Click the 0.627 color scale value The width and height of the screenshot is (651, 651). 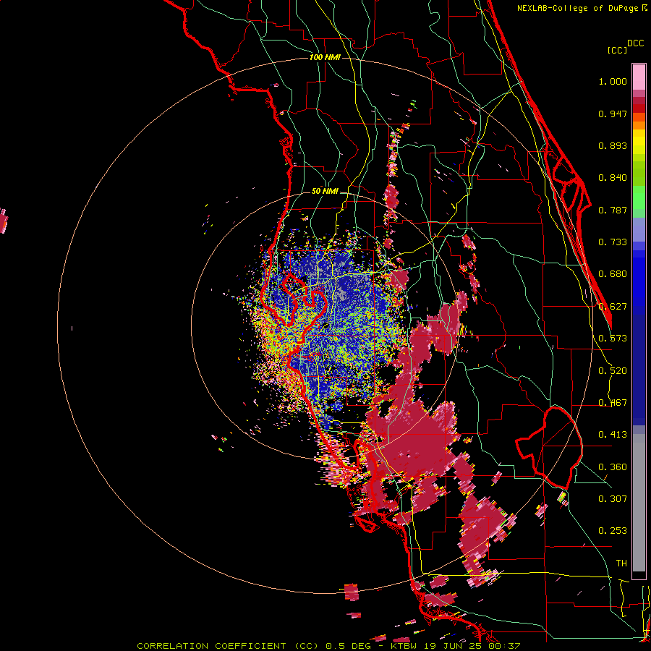point(613,307)
